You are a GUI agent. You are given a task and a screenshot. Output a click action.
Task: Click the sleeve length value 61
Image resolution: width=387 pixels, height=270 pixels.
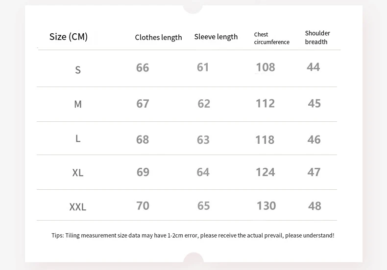pos(203,67)
